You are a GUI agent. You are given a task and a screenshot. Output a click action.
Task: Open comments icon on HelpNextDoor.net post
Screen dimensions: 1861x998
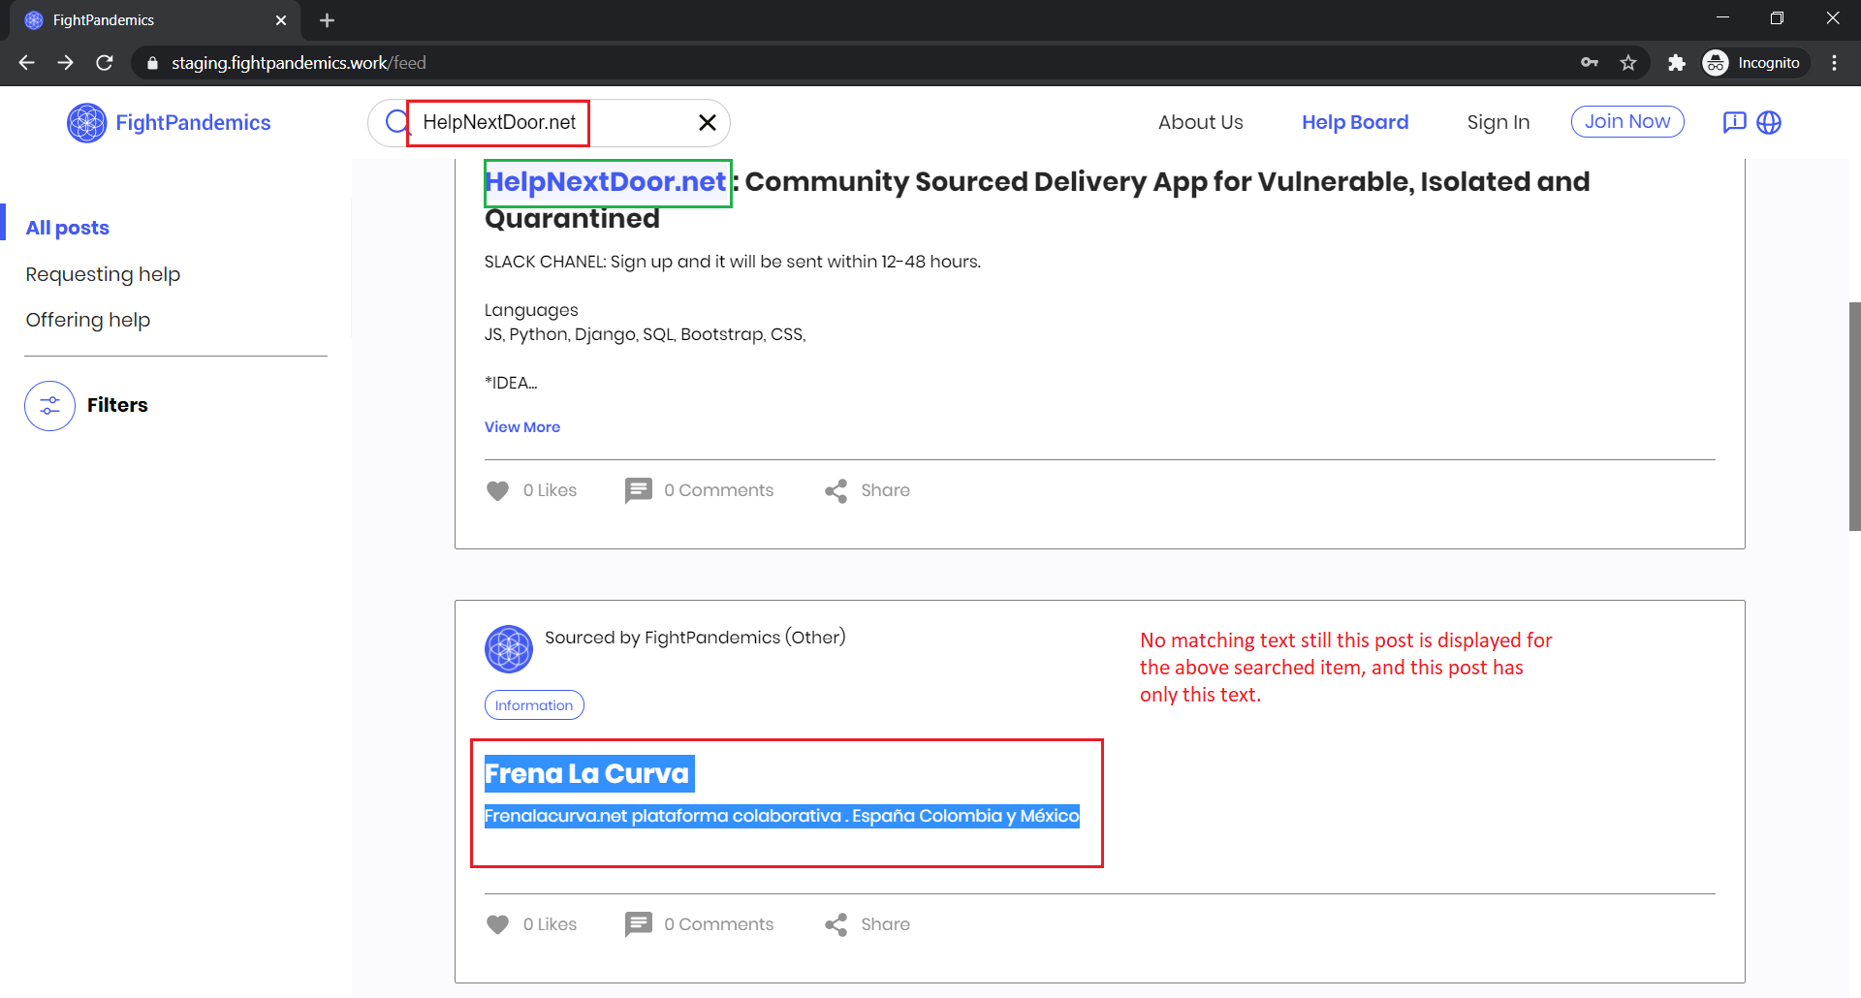click(x=638, y=490)
